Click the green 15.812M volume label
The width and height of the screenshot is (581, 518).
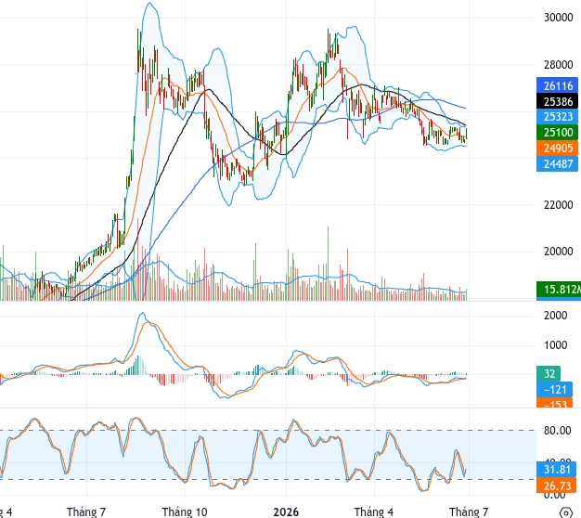point(559,289)
